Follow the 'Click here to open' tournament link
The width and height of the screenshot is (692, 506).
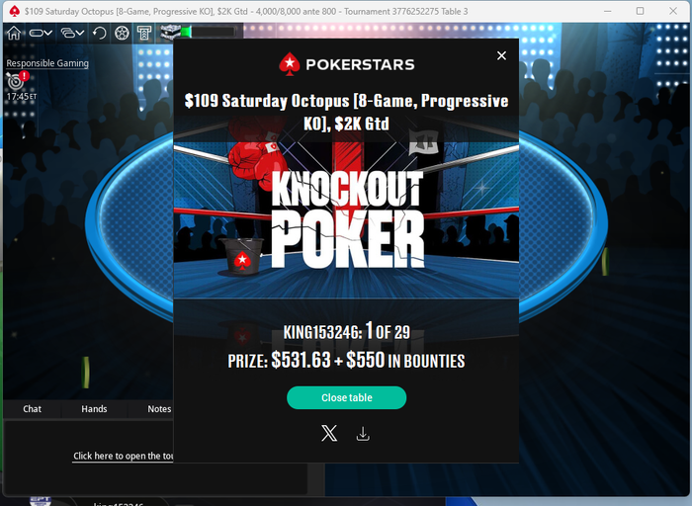click(124, 457)
